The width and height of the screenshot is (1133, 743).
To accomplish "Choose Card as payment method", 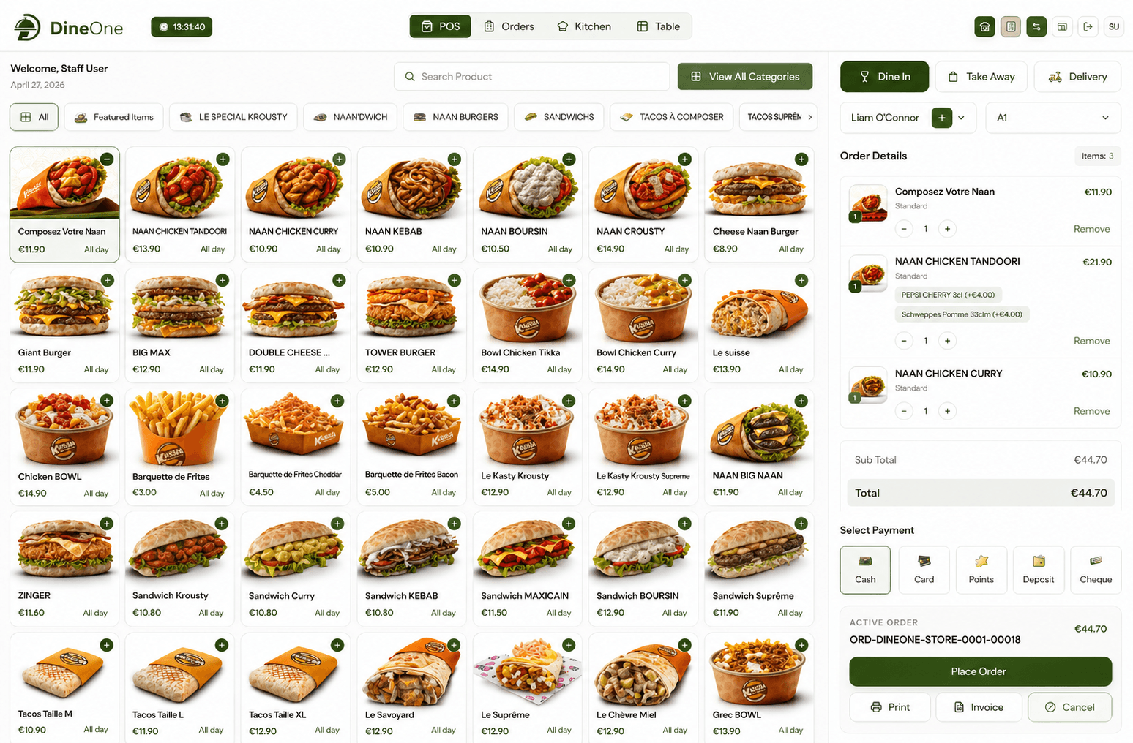I will 924,570.
